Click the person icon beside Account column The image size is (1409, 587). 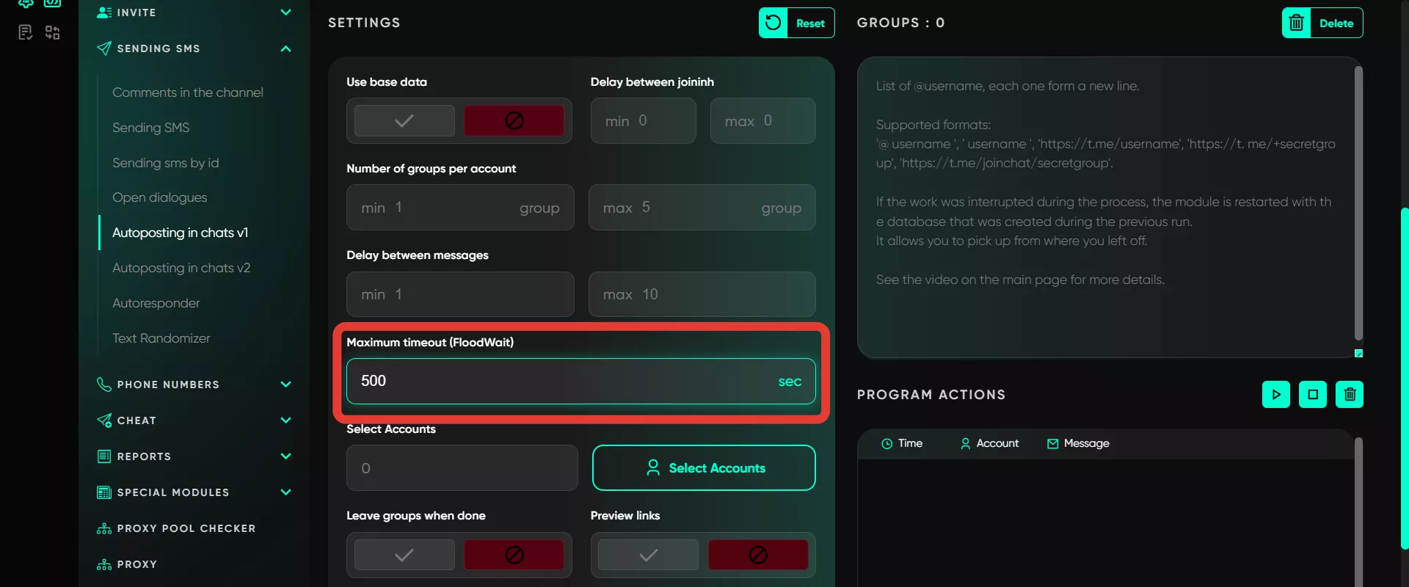965,444
